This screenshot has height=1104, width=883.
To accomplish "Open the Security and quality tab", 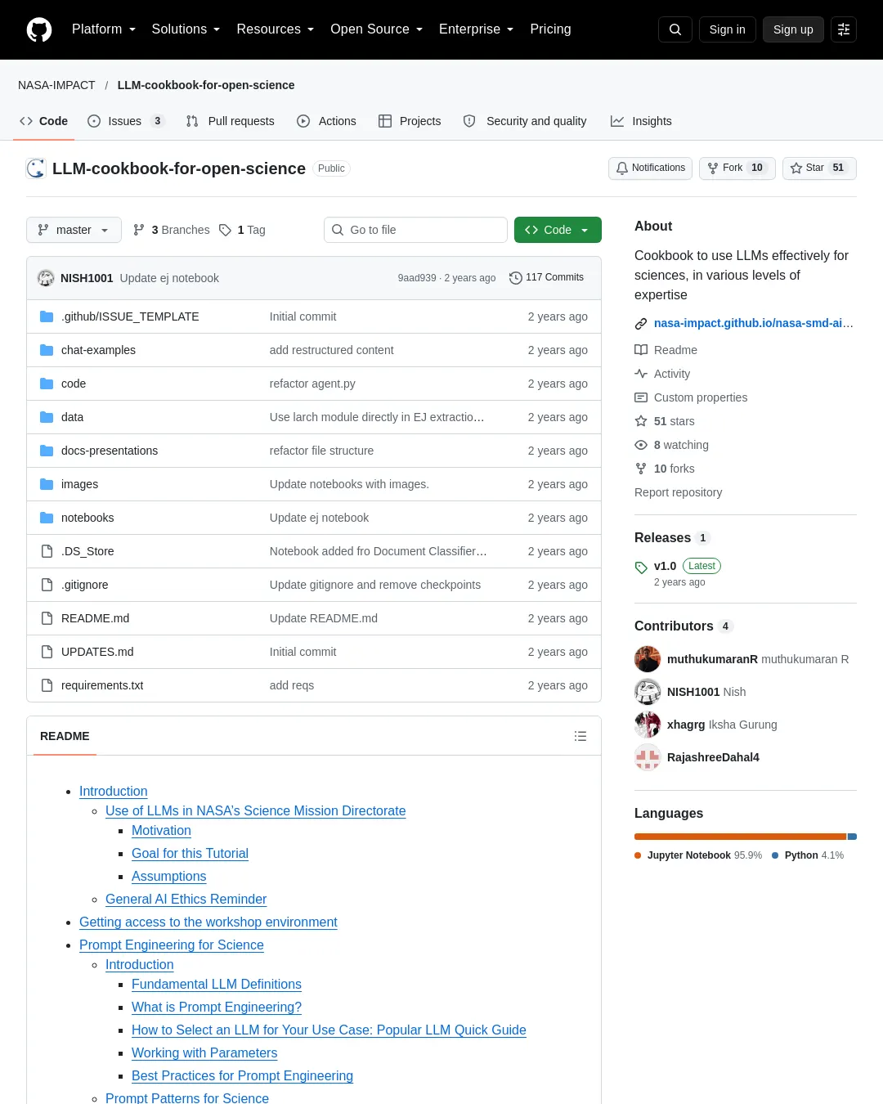I will pos(525,121).
